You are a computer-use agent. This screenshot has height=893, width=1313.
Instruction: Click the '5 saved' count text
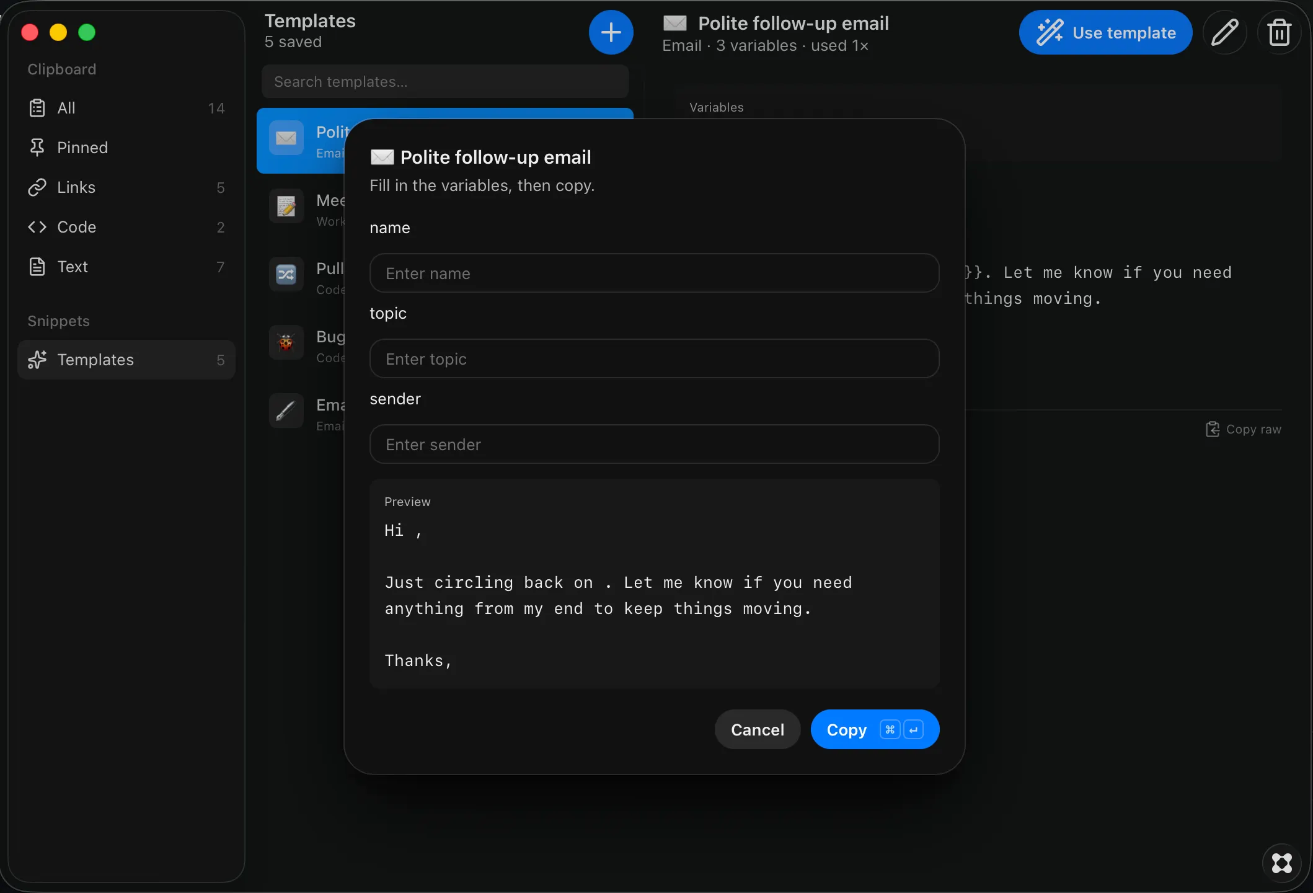[293, 42]
